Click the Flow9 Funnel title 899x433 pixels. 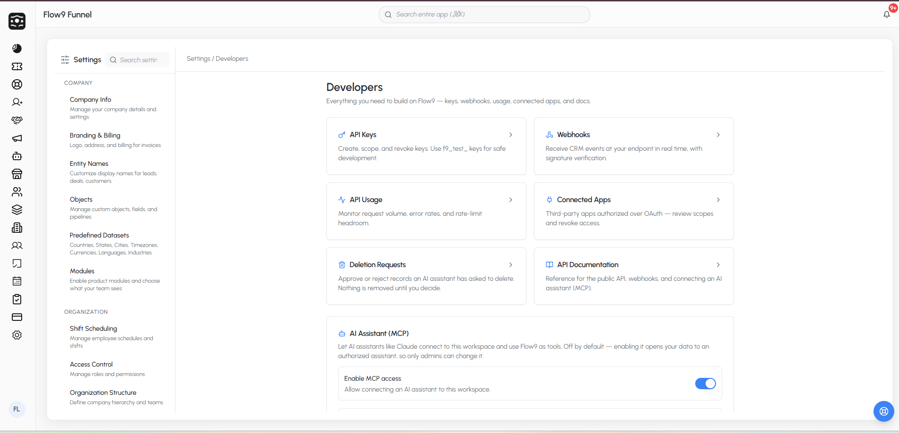pyautogui.click(x=67, y=15)
